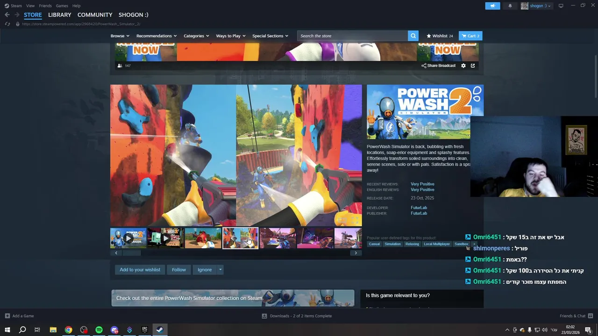Expand the Categories dropdown
Image resolution: width=598 pixels, height=336 pixels.
(196, 36)
